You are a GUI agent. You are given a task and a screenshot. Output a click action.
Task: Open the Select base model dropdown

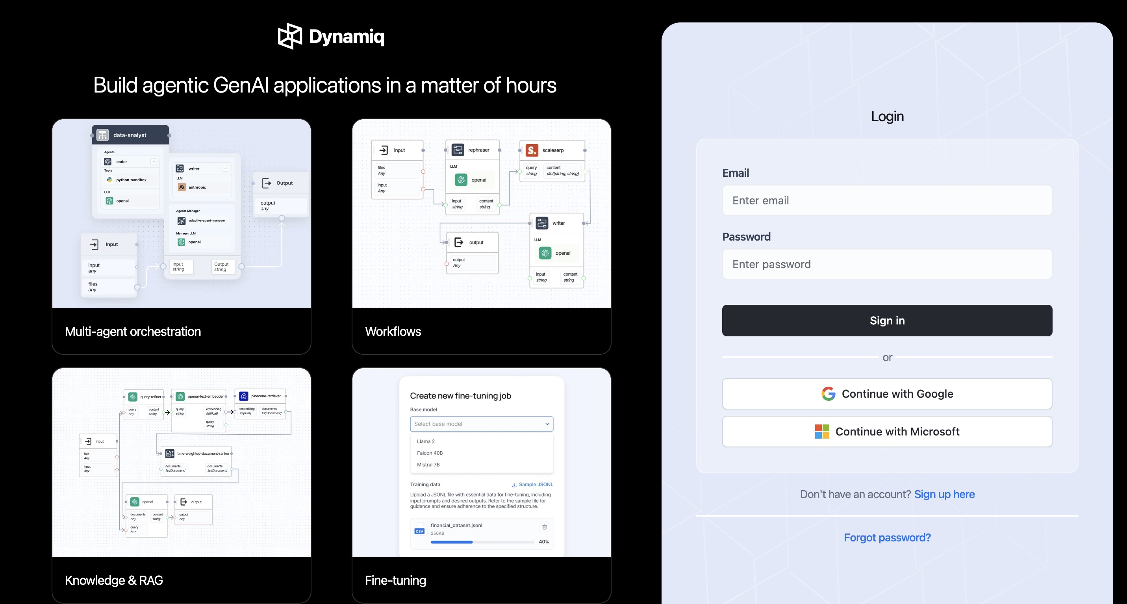click(481, 424)
